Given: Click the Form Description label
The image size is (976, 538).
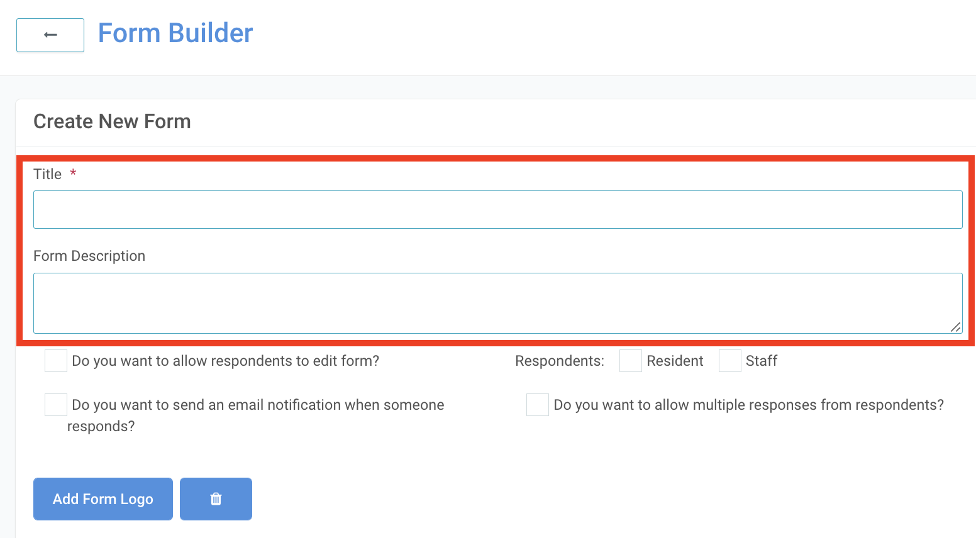Looking at the screenshot, I should 89,256.
